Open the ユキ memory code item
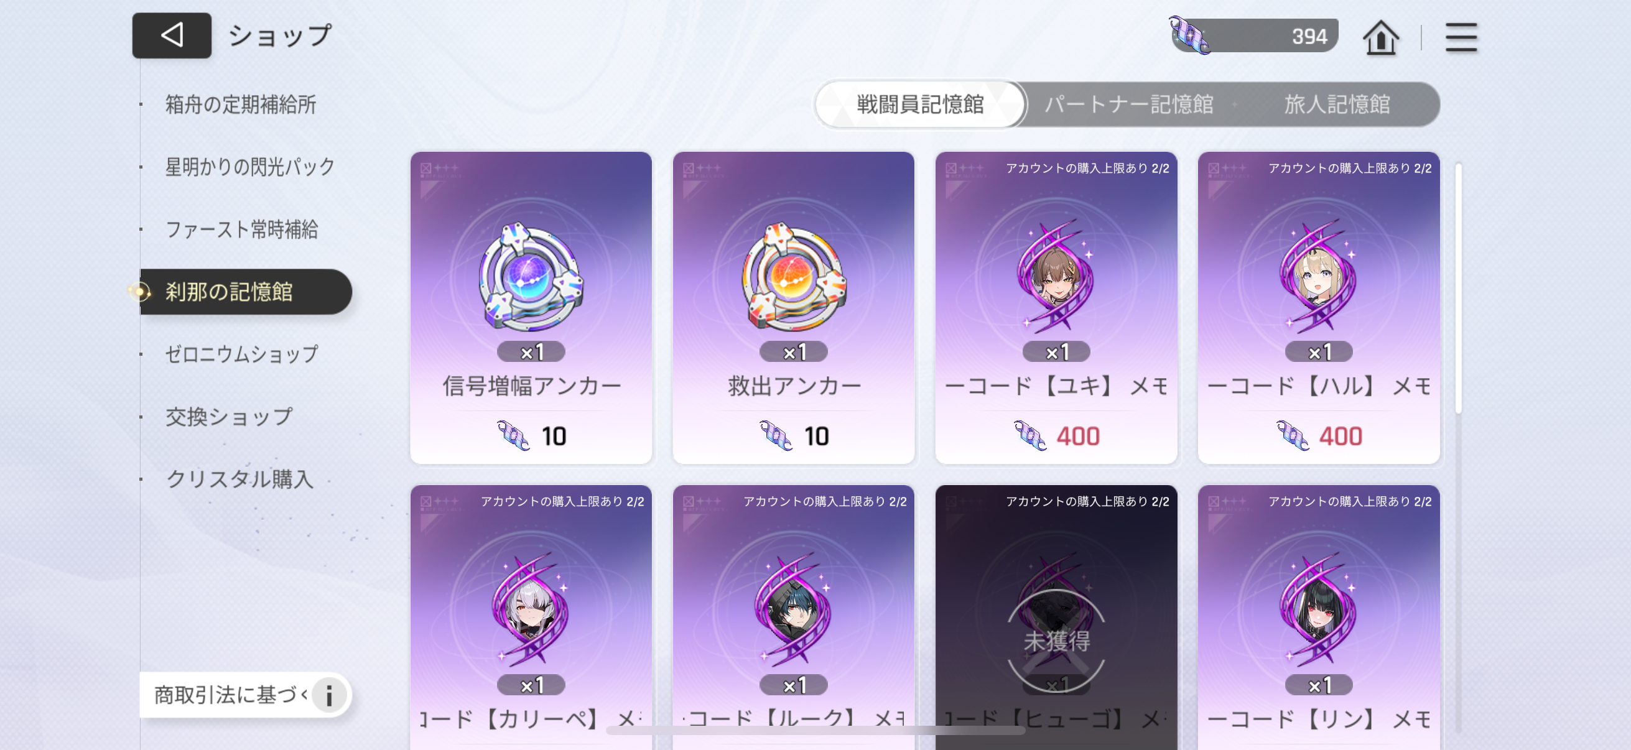The image size is (1631, 750). [x=1056, y=308]
